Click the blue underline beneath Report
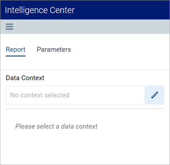 tap(16, 56)
